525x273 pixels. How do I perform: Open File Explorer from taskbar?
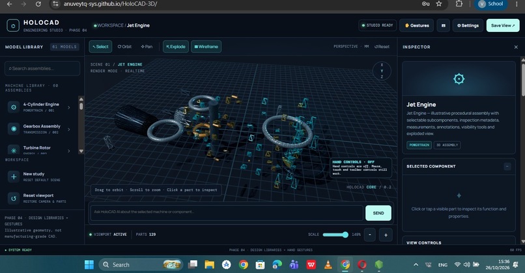[x=210, y=265]
